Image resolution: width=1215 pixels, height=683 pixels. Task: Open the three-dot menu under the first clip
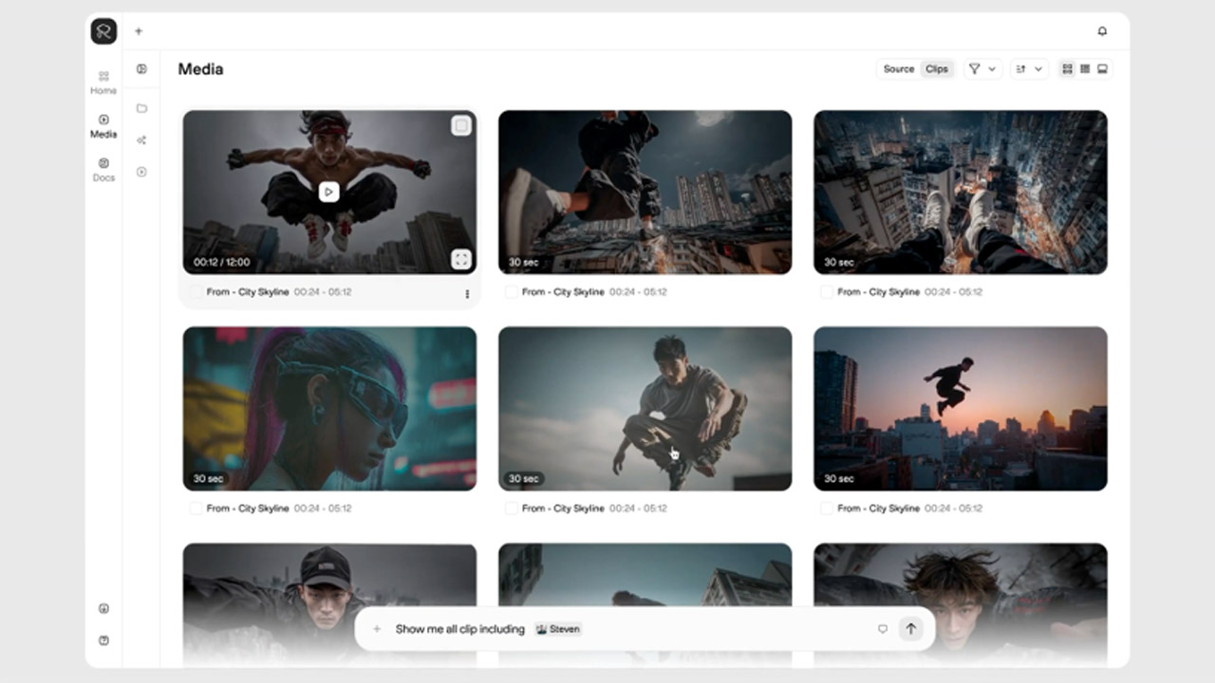(x=467, y=294)
